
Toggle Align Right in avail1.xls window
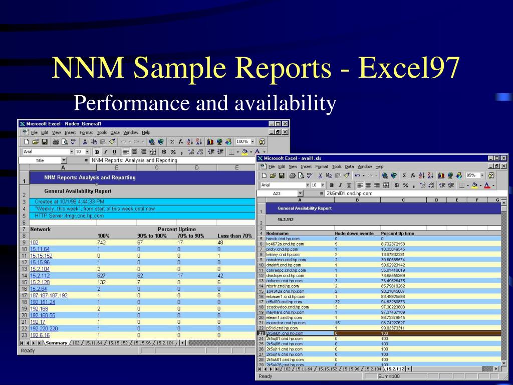coord(377,185)
